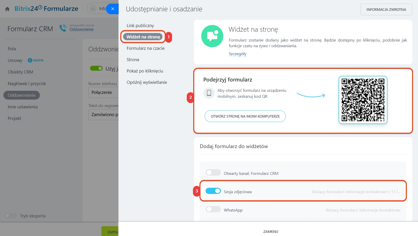The image size is (418, 236).
Task: Click the 'Podejrzyj formularz' heading
Action: click(228, 80)
